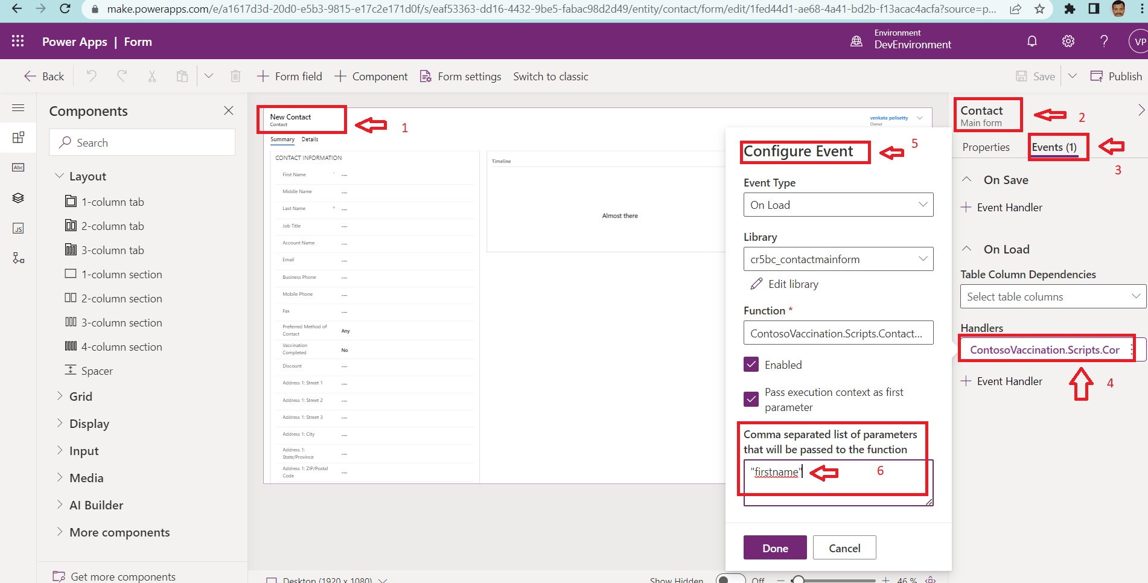Open the notifications bell icon

pyautogui.click(x=1032, y=40)
